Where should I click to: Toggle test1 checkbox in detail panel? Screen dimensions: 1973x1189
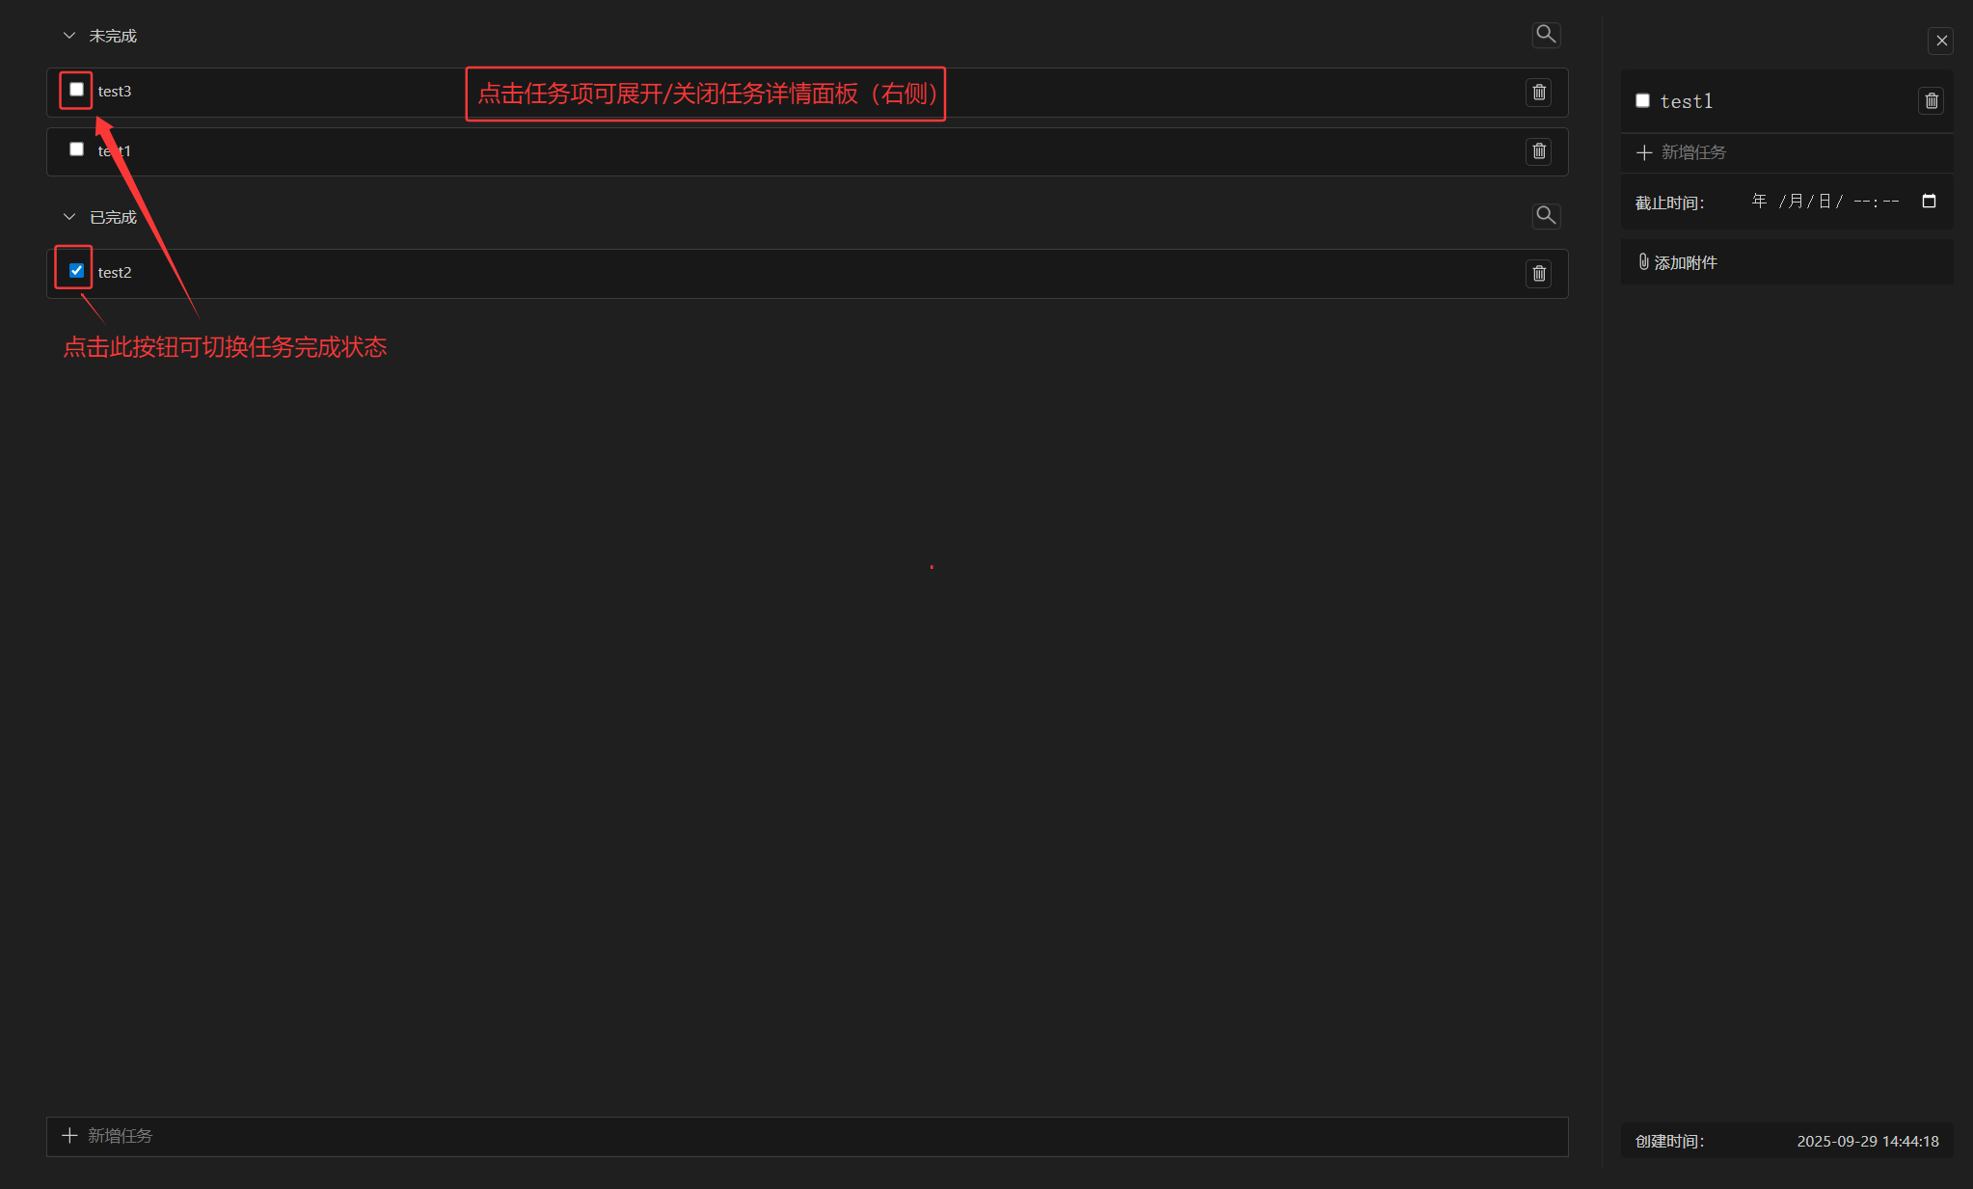tap(1643, 100)
